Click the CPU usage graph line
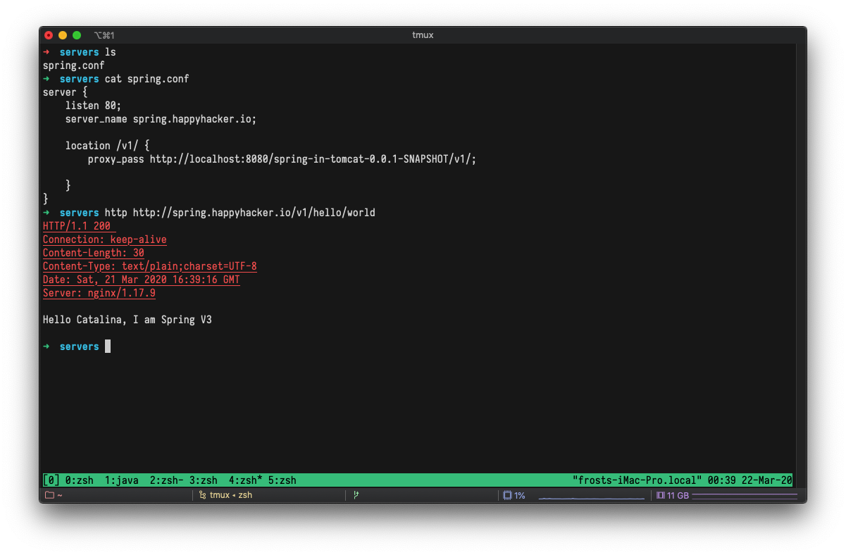This screenshot has width=846, height=555. (x=592, y=497)
